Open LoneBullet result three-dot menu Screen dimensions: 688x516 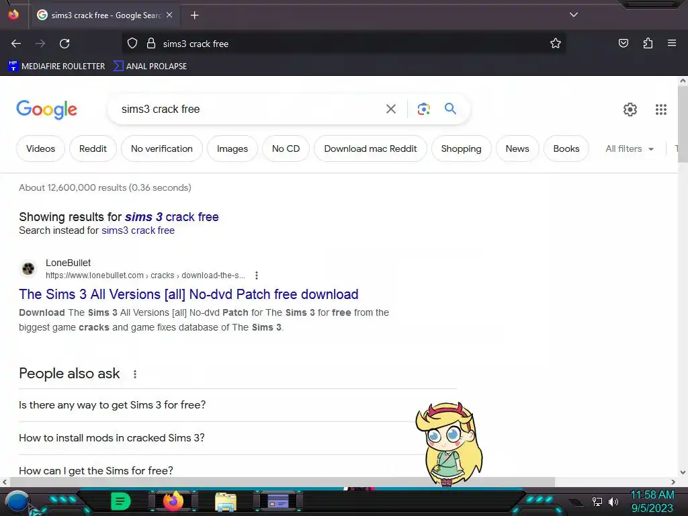(256, 275)
